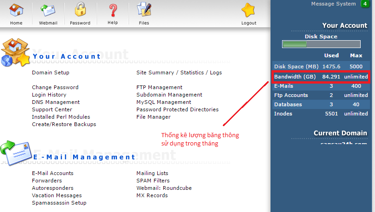Click the Current Domain heading
Screen dimensions: 375x212
coord(340,133)
